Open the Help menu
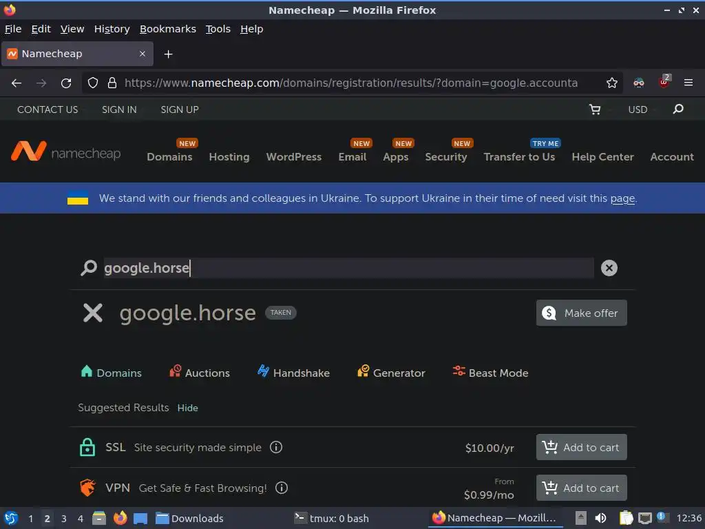Screen dimensions: 705x529 (252, 29)
